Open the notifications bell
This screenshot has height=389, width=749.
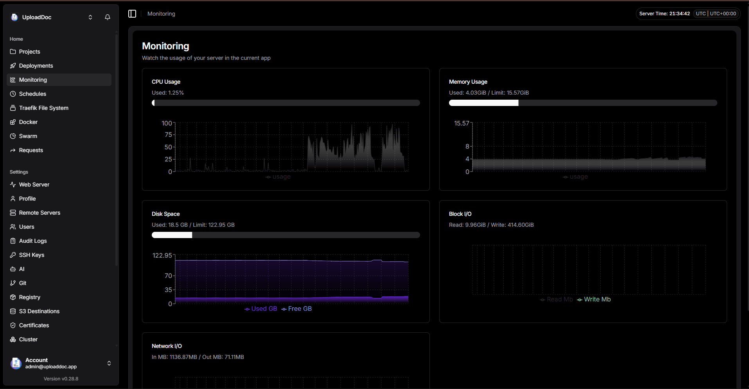(x=108, y=17)
